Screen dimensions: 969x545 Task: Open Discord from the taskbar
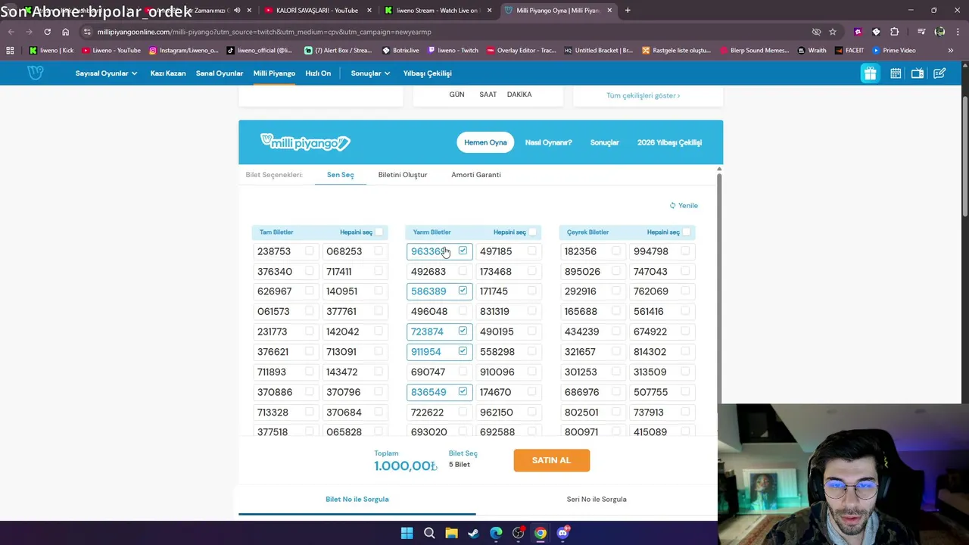coord(562,533)
